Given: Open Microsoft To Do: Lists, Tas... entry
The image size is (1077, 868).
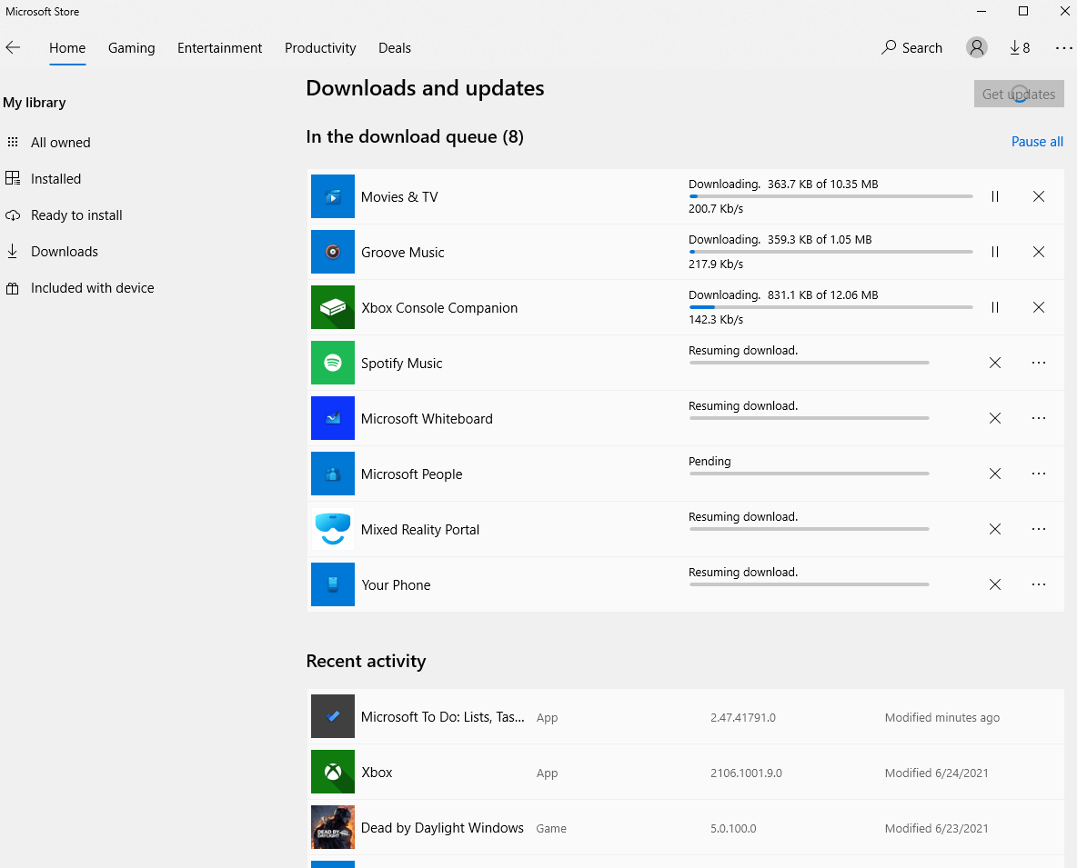Looking at the screenshot, I should [442, 717].
